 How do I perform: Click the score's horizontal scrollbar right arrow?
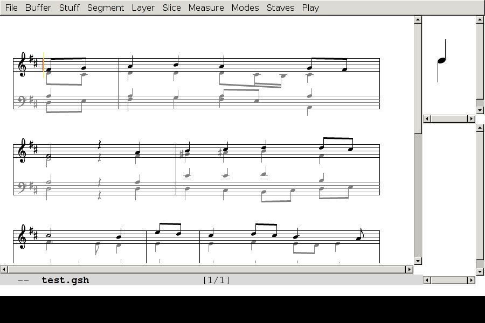pos(409,269)
